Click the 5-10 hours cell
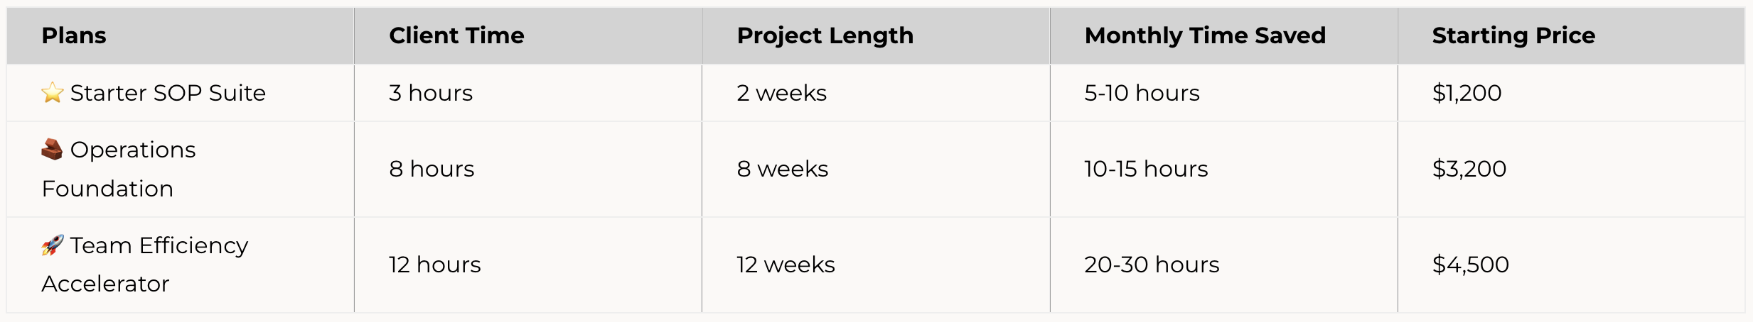The image size is (1753, 322). click(x=1142, y=93)
